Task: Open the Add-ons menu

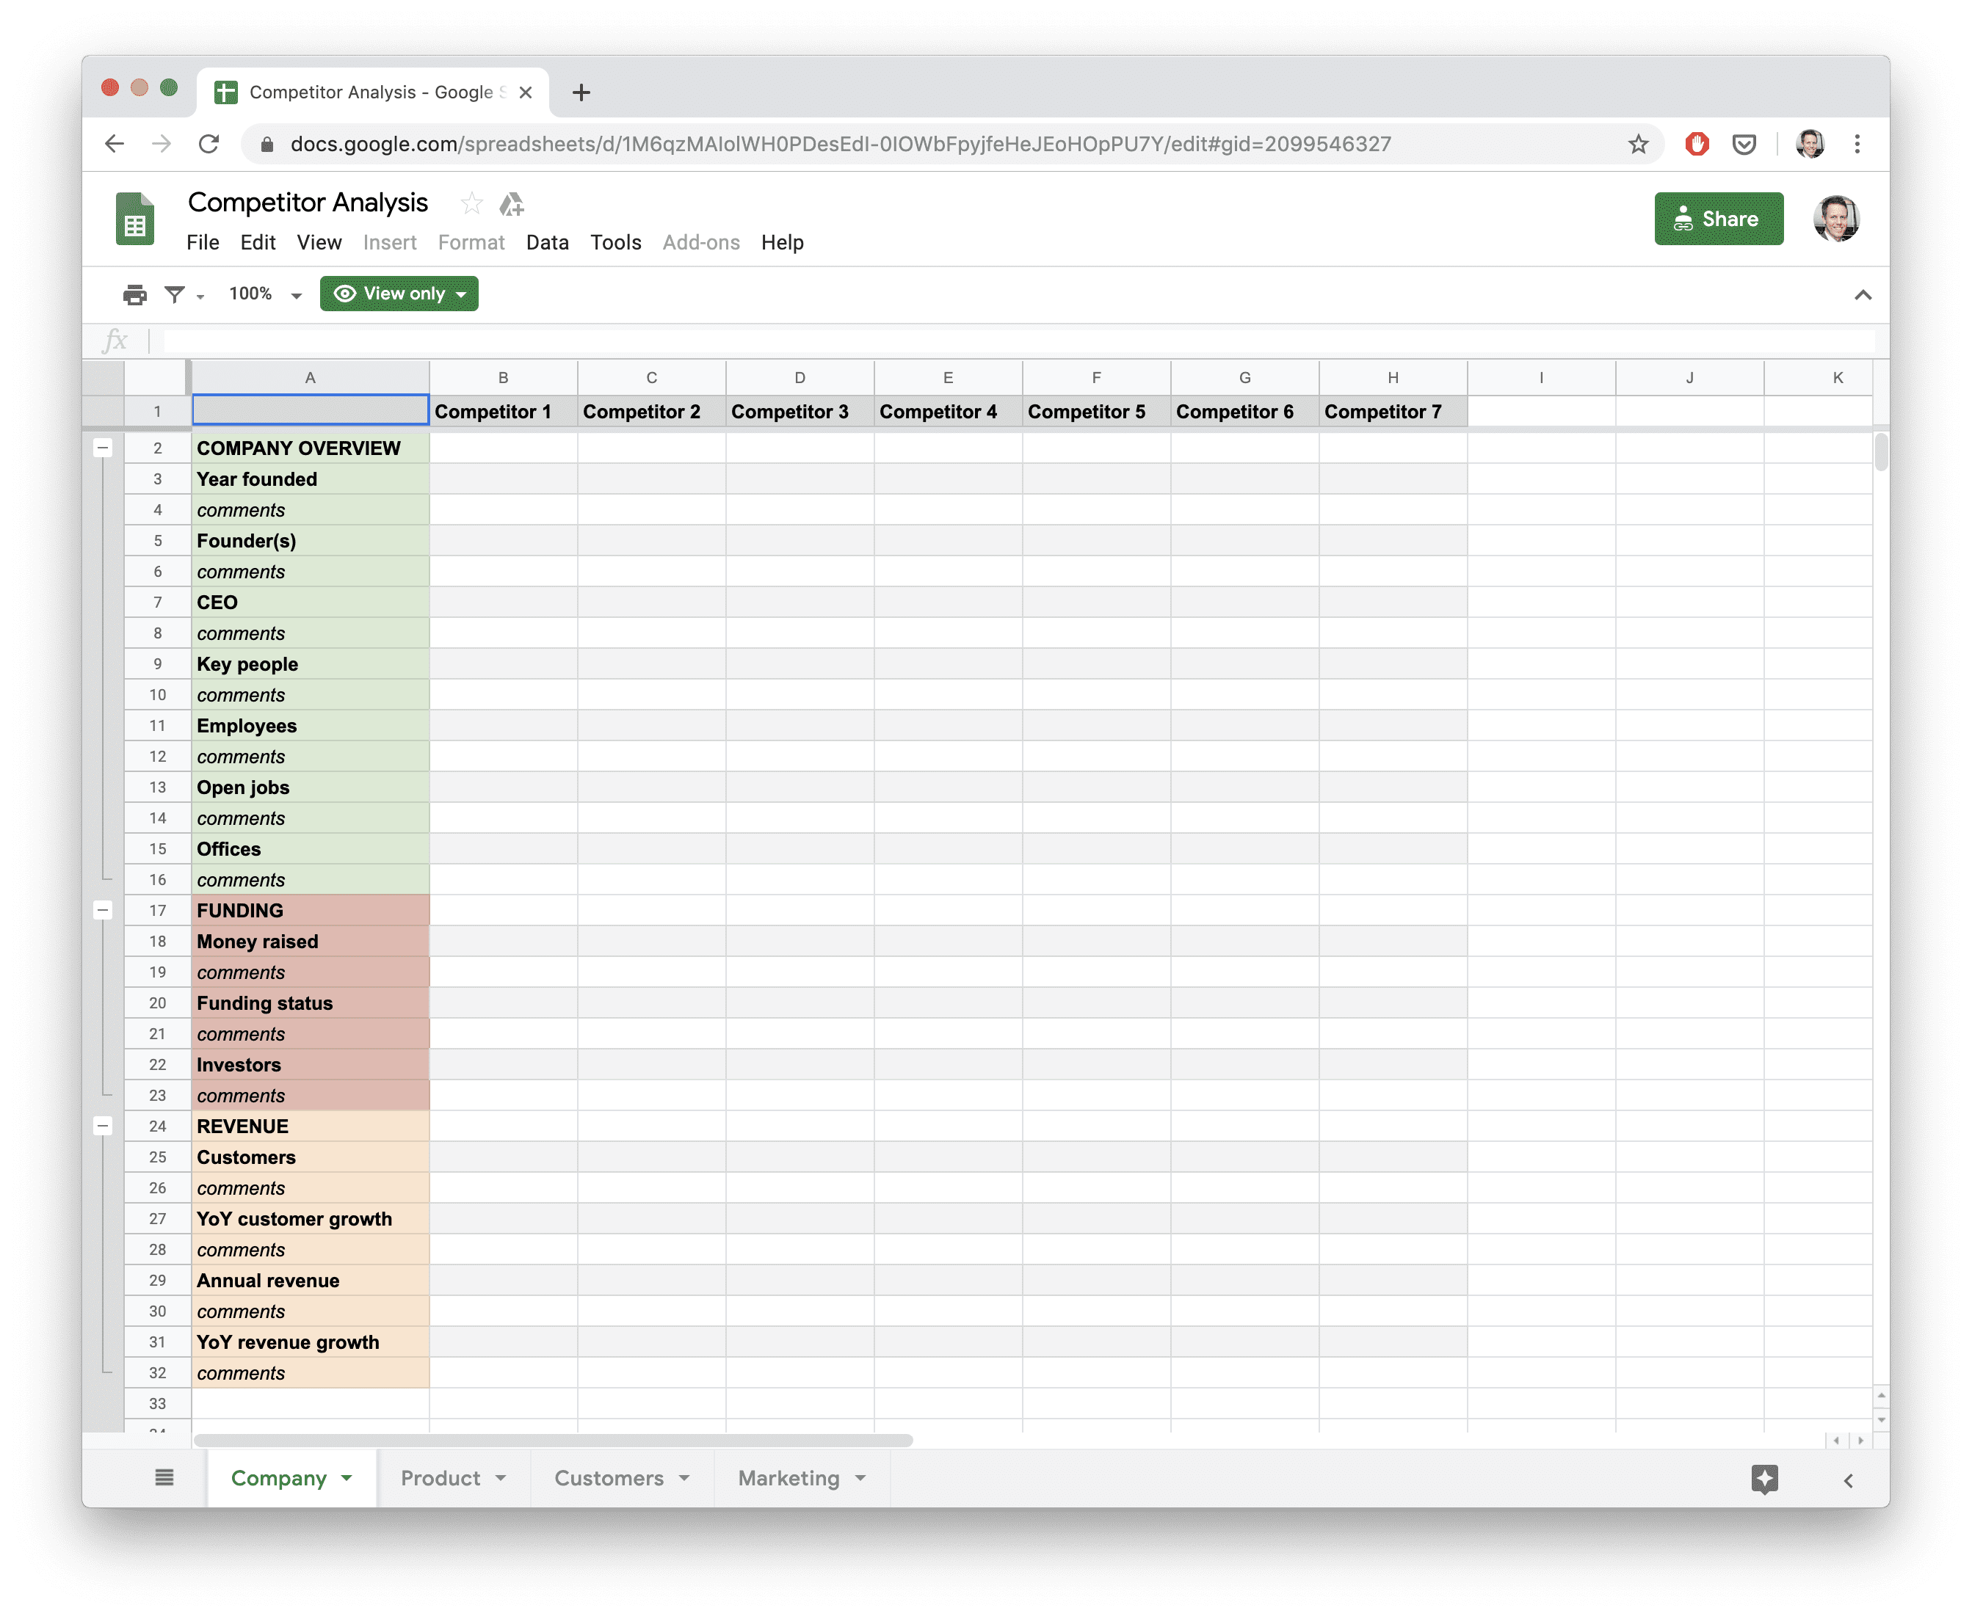Action: click(700, 241)
